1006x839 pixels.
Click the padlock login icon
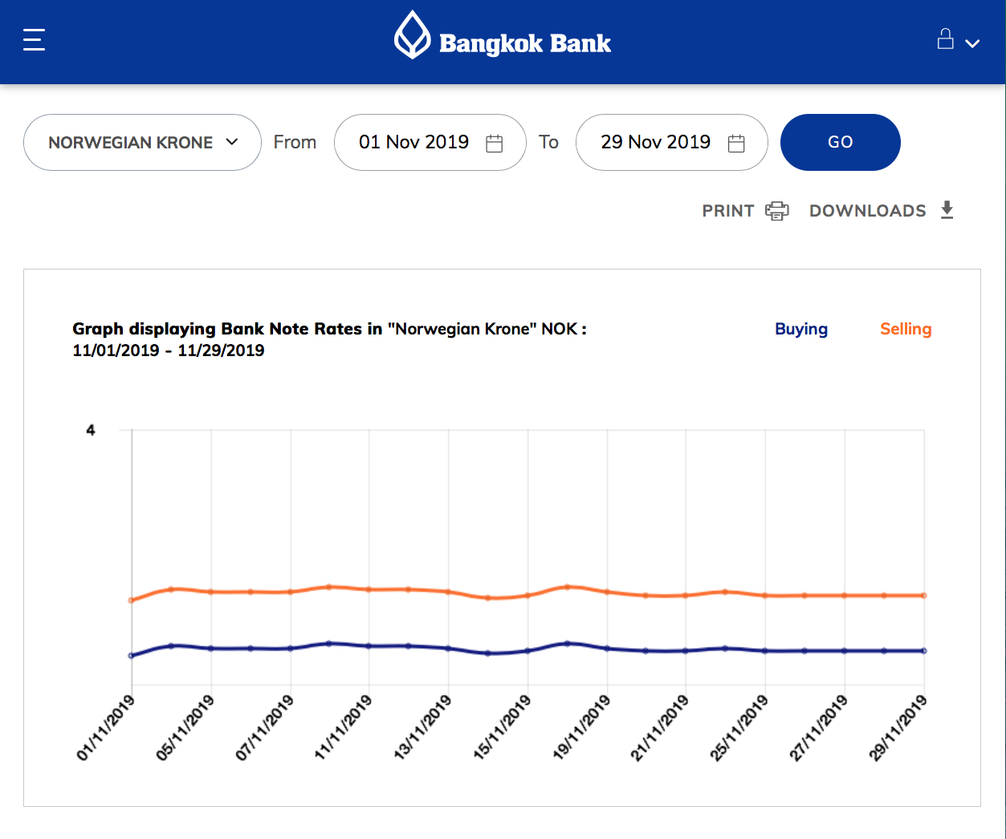(x=945, y=39)
